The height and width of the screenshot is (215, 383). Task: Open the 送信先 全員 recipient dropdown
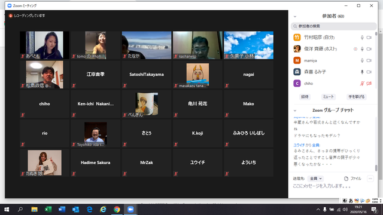315,179
